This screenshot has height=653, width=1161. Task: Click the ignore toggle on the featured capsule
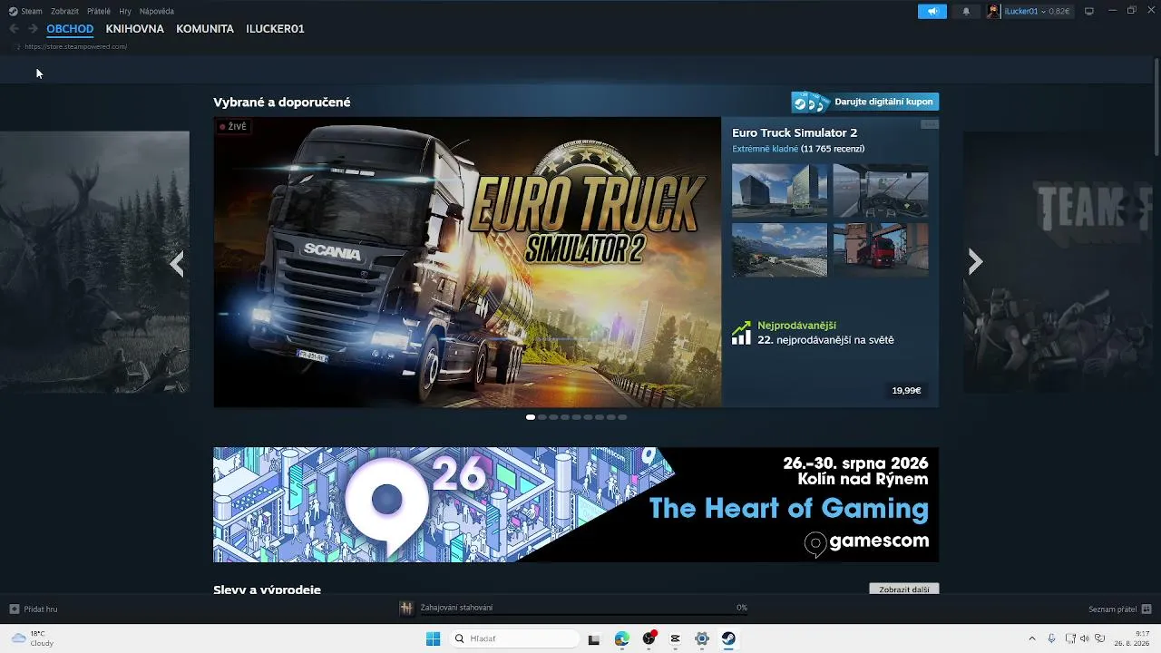tap(930, 124)
